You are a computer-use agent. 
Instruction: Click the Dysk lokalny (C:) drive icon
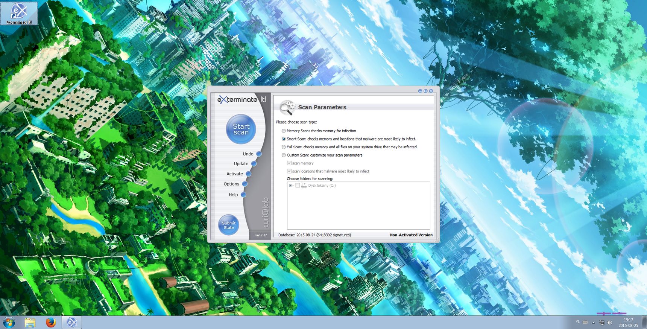click(x=304, y=185)
